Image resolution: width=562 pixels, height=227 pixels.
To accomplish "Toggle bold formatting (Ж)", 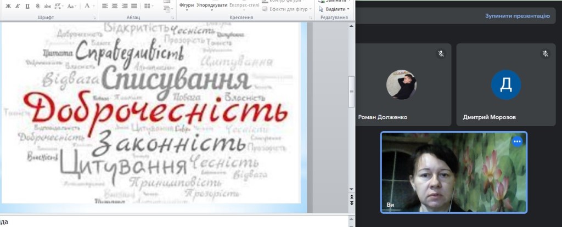I will [x=8, y=6].
